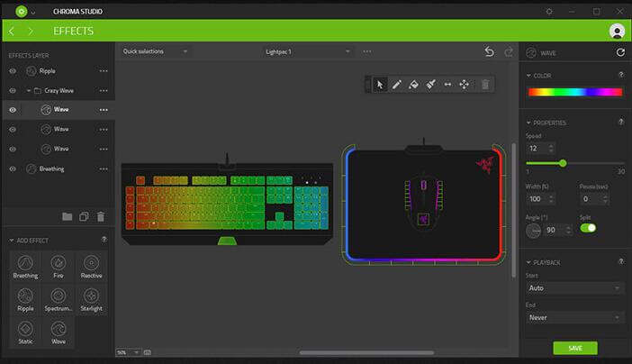Reset the Wave effect properties
The width and height of the screenshot is (632, 364).
[619, 53]
